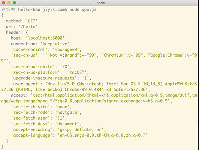Select the url: '/hello' line
Viewport: 199px width, 150px height.
coord(23,27)
